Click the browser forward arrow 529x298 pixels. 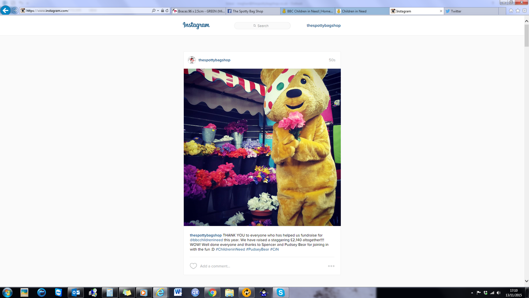click(x=15, y=11)
